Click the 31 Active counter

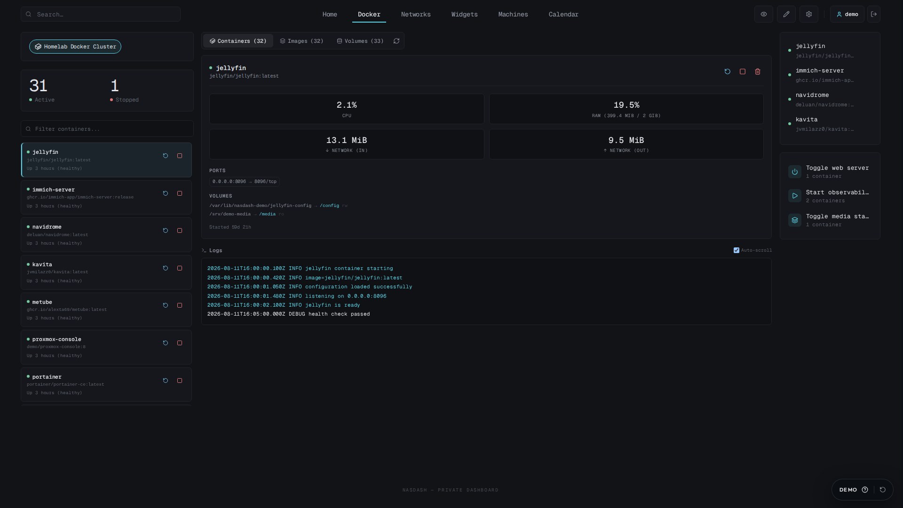click(42, 90)
